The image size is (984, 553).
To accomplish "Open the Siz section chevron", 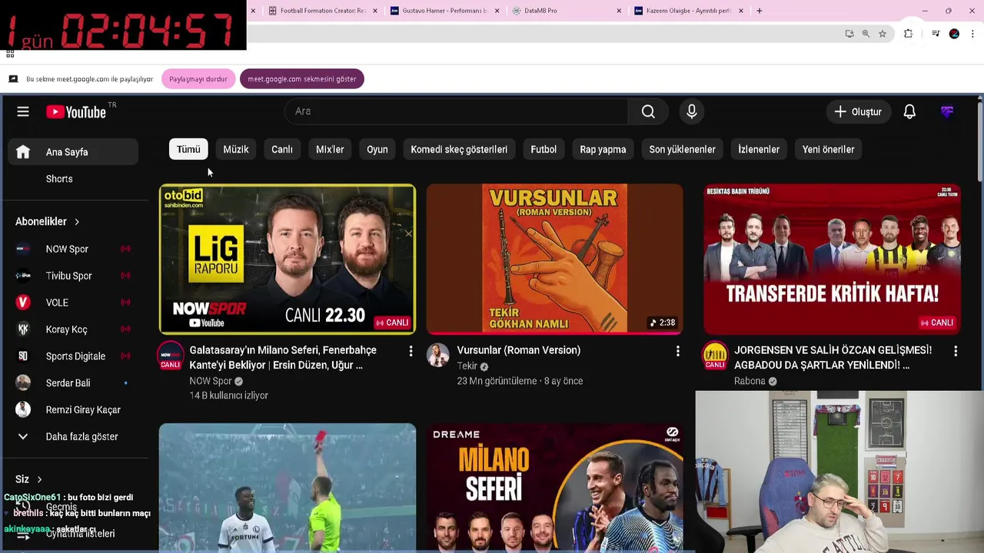I will (39, 479).
